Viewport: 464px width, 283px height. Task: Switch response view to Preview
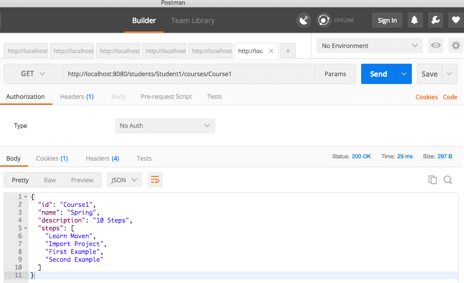coord(82,180)
